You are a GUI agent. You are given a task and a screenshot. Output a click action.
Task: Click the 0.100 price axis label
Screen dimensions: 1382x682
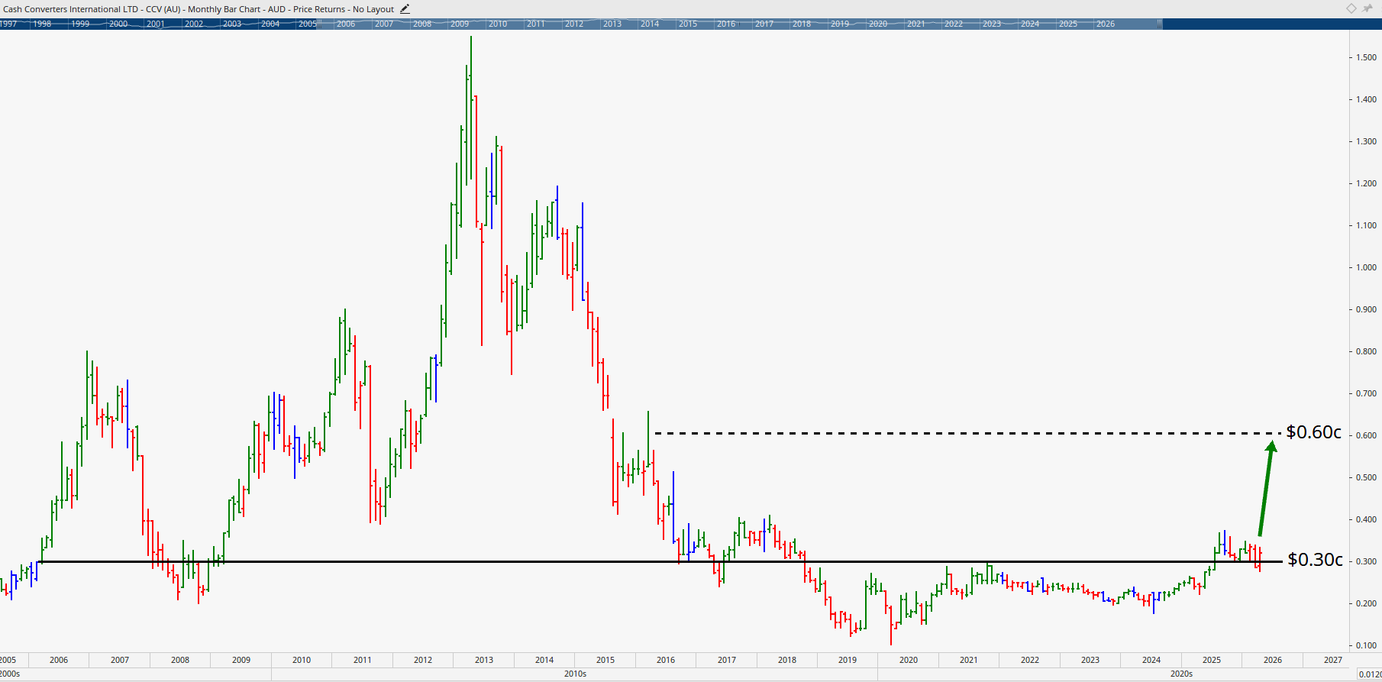click(1366, 645)
